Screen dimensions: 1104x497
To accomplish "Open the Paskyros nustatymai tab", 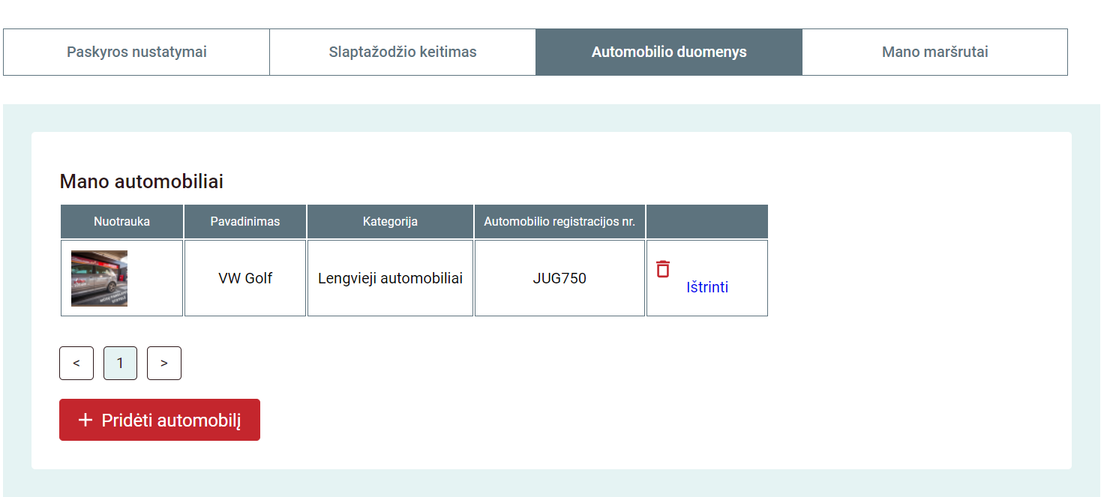I will (x=136, y=52).
